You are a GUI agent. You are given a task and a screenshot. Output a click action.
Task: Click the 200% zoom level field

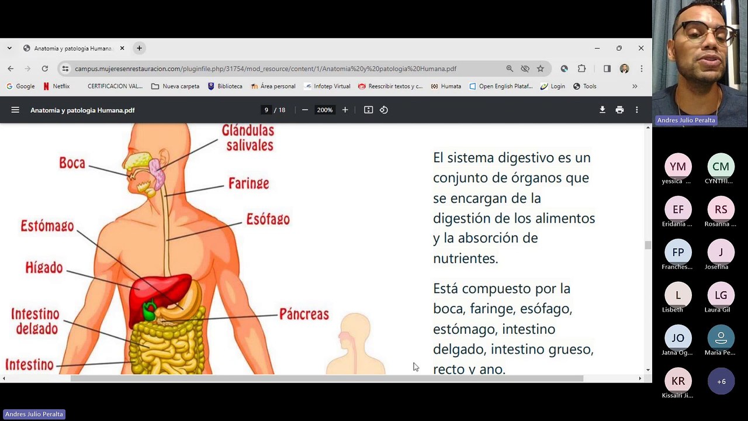[x=324, y=110]
